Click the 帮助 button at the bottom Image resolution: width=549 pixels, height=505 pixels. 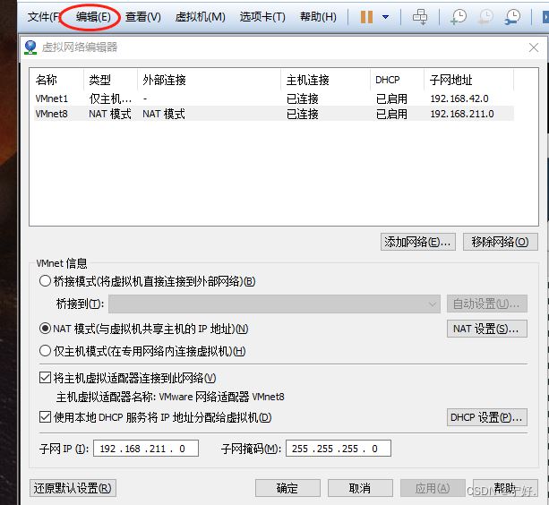(x=505, y=488)
